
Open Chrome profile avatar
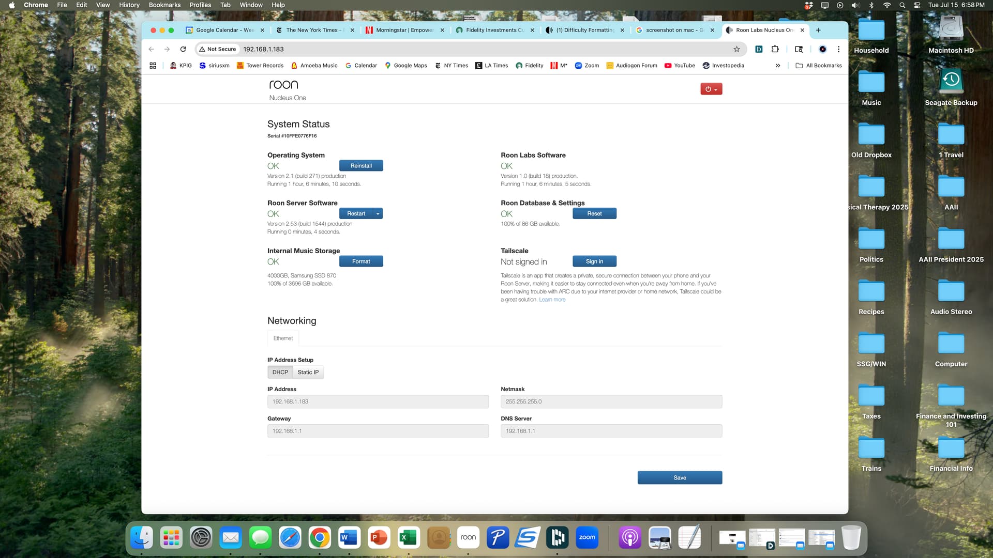pyautogui.click(x=822, y=49)
